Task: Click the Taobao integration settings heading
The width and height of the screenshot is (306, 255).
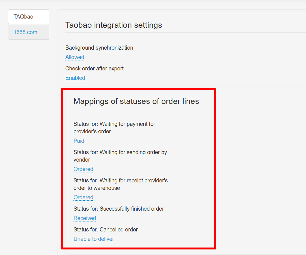Action: click(114, 25)
